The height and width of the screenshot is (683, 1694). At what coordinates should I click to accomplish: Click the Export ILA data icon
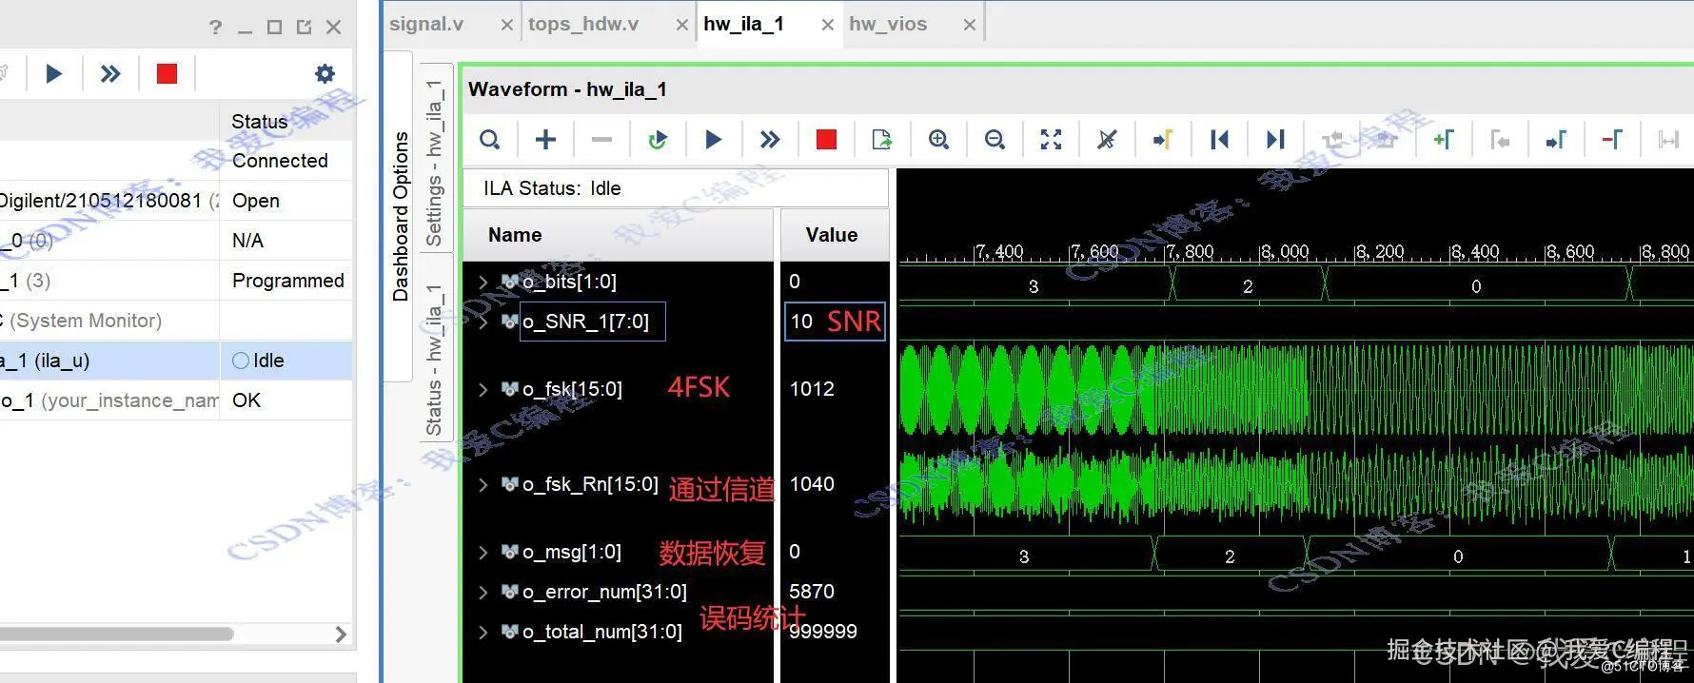coord(882,140)
